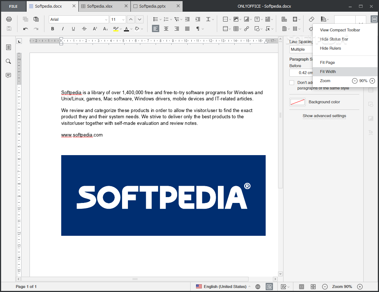
Task: Apply subscript formatting
Action: 105,29
